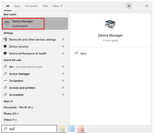The width and height of the screenshot is (154, 134).
Task: Open the Photos (23+) results group
Action: pyautogui.click(x=11, y=113)
